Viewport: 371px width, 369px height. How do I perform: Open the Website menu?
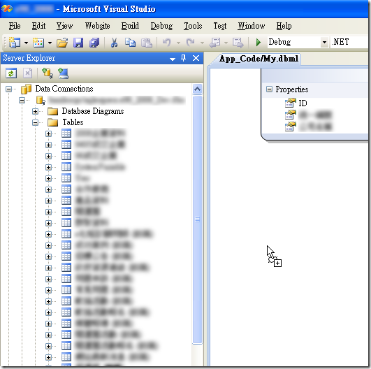[98, 26]
